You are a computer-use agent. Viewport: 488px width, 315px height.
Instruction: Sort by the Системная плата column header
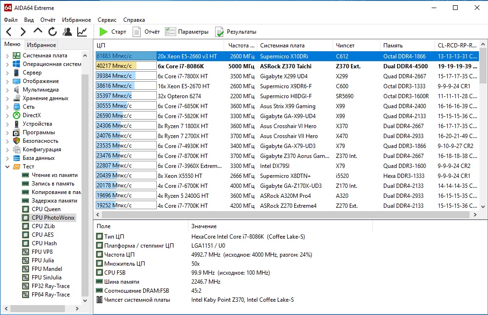pyautogui.click(x=295, y=46)
